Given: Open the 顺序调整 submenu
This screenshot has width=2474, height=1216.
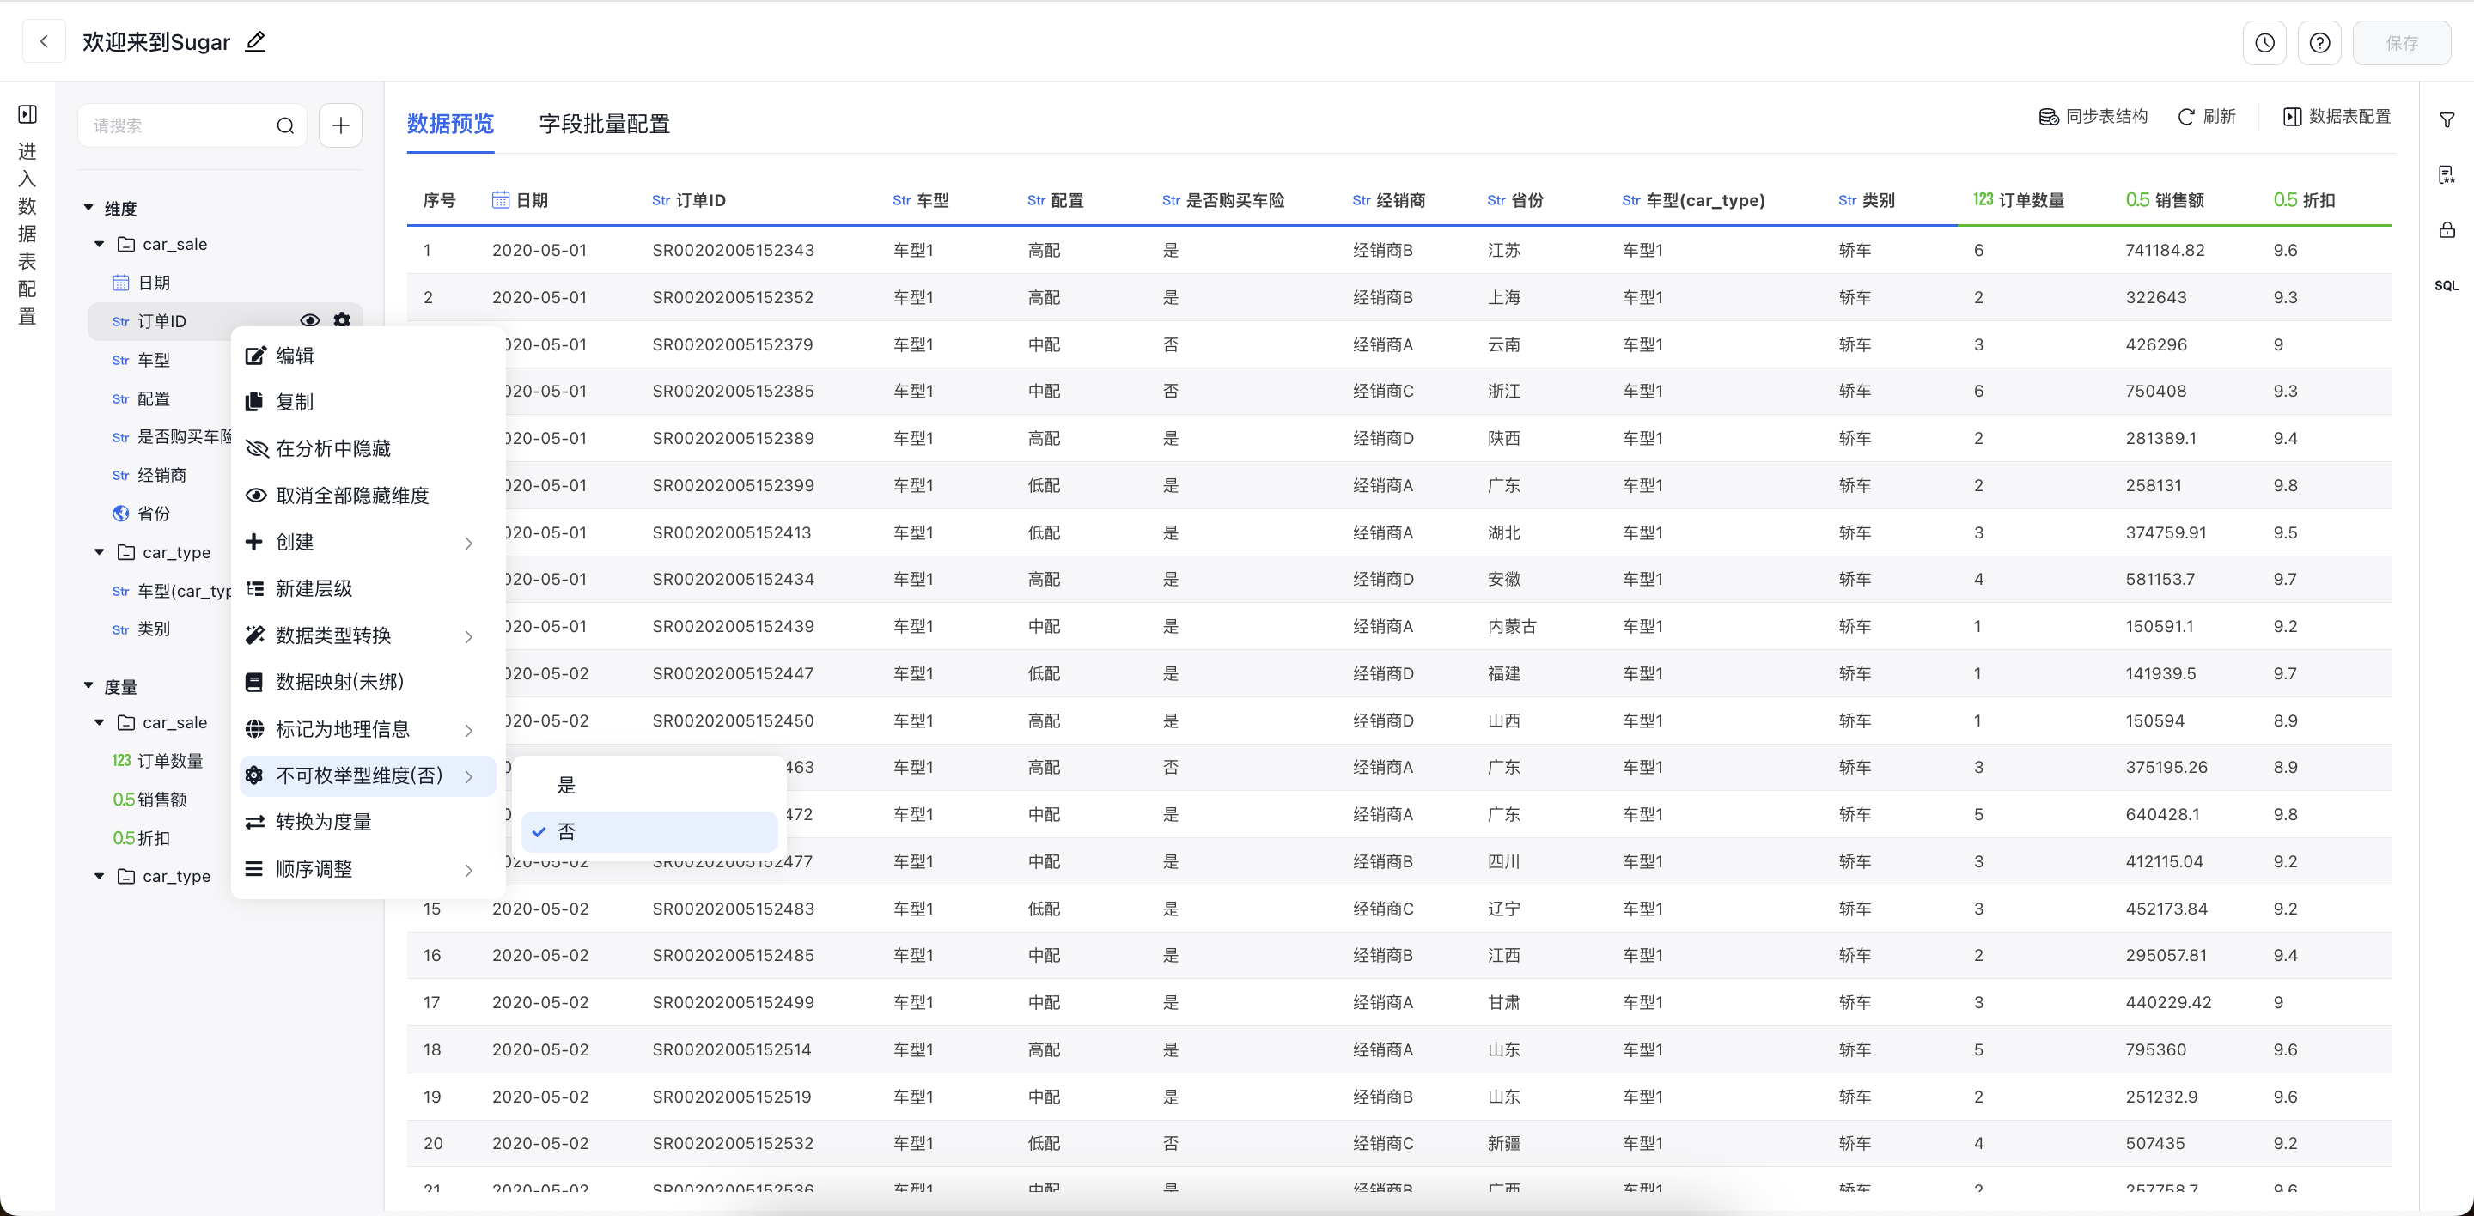Looking at the screenshot, I should click(368, 870).
